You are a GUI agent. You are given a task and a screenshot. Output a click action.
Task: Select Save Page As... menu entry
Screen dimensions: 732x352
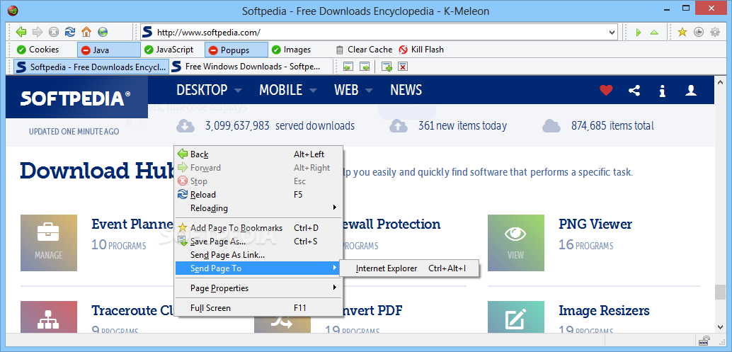(258, 242)
